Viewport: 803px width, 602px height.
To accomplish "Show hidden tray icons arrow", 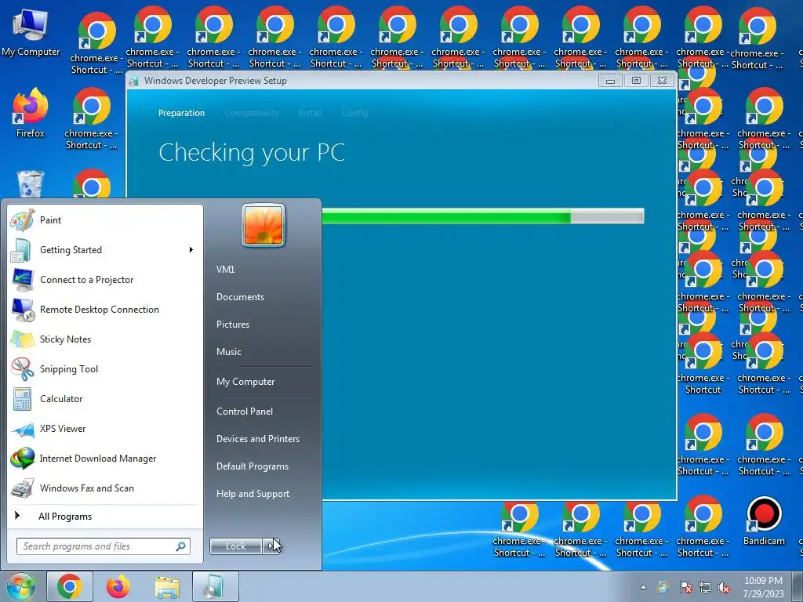I will [643, 587].
